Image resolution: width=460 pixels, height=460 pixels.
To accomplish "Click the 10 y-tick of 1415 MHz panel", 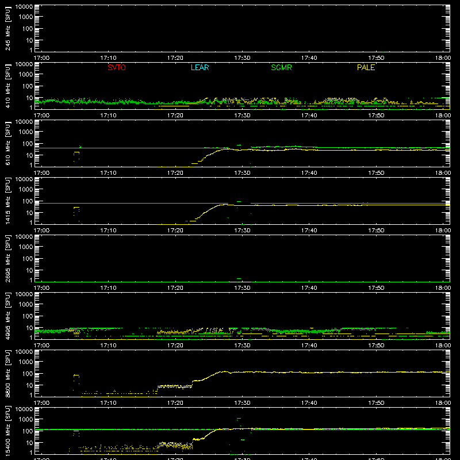I will tap(29, 213).
